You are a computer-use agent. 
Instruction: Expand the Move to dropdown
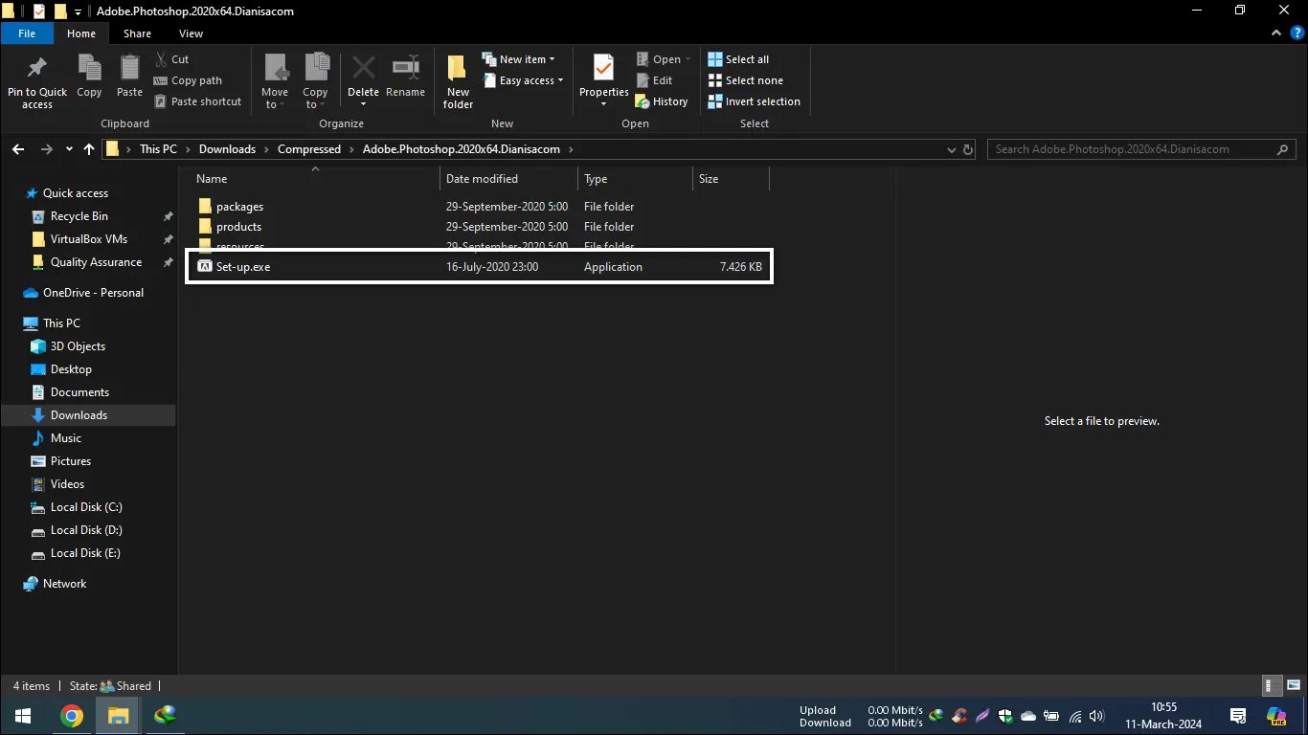click(x=275, y=80)
